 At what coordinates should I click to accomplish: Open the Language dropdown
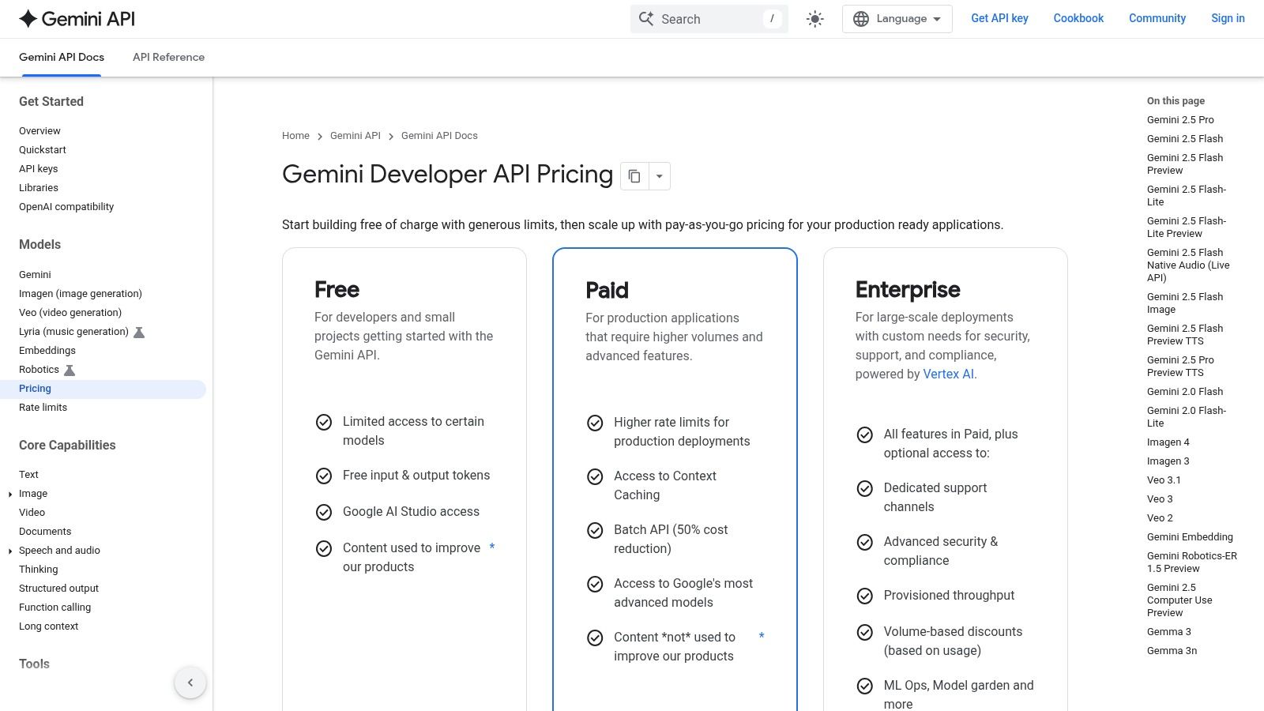click(x=897, y=18)
